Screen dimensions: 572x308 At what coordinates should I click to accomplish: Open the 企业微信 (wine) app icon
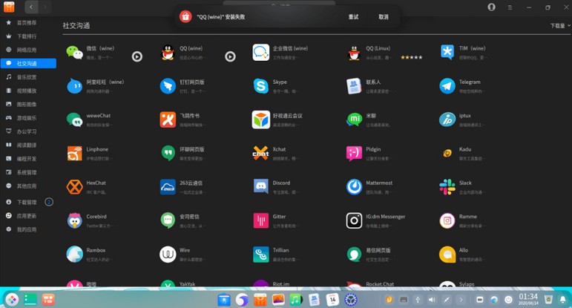(x=261, y=53)
